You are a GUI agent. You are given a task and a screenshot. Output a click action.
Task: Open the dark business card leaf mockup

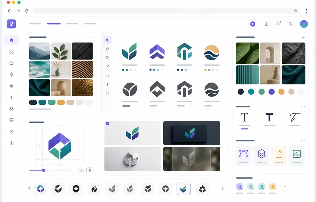pos(192,133)
